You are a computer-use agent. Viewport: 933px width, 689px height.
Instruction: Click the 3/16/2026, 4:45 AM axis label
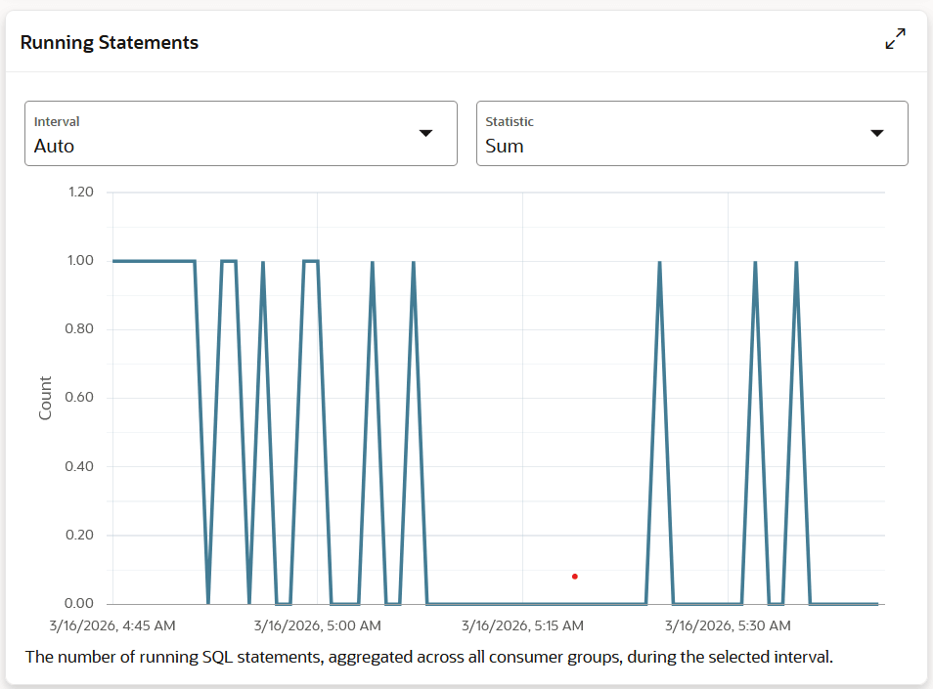click(x=112, y=625)
